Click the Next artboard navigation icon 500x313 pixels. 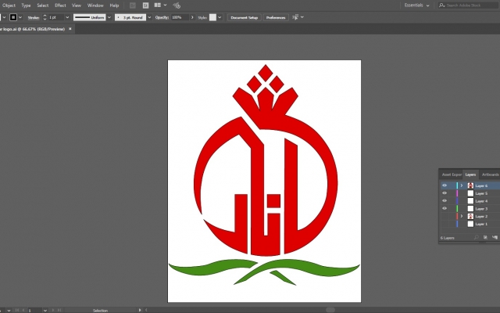(x=53, y=310)
